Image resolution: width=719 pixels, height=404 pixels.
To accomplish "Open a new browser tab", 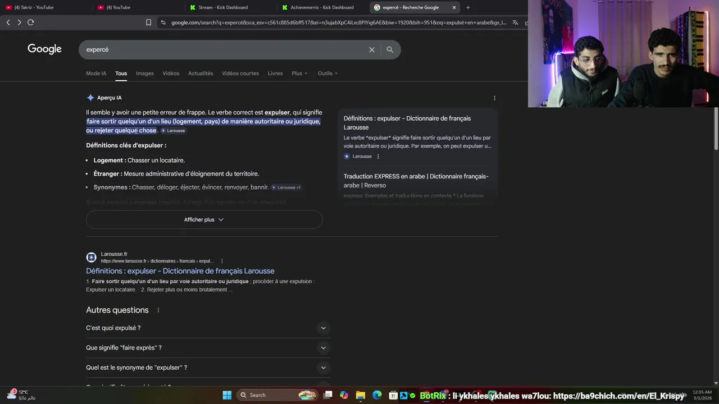I will coord(468,7).
